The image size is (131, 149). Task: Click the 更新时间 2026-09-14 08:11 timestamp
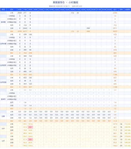click(59, 6)
